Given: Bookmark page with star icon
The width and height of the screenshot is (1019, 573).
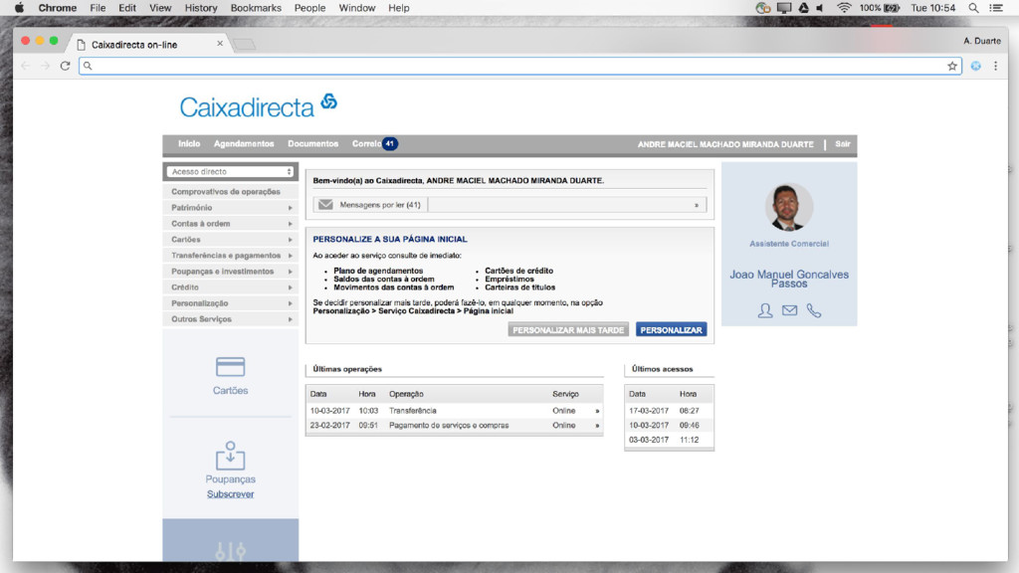Looking at the screenshot, I should (x=952, y=66).
